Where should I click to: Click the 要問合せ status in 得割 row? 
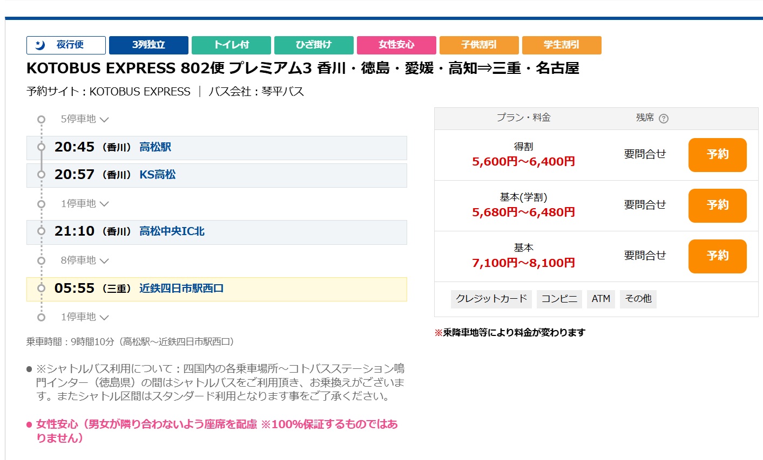pos(645,154)
